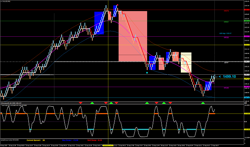Click the cyan price tag at the axis bottom
Screen dimensions: 250x147
pos(247,97)
